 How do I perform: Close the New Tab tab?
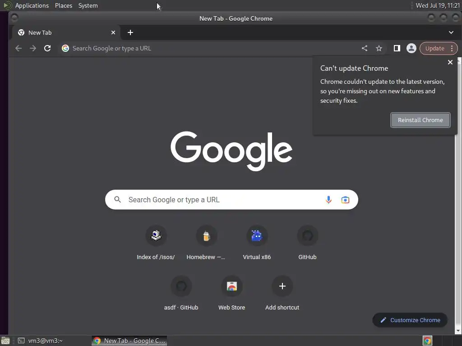coord(113,32)
